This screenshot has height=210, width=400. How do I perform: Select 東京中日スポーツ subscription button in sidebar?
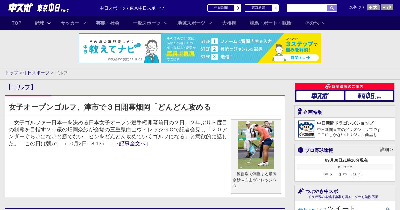tap(369, 96)
